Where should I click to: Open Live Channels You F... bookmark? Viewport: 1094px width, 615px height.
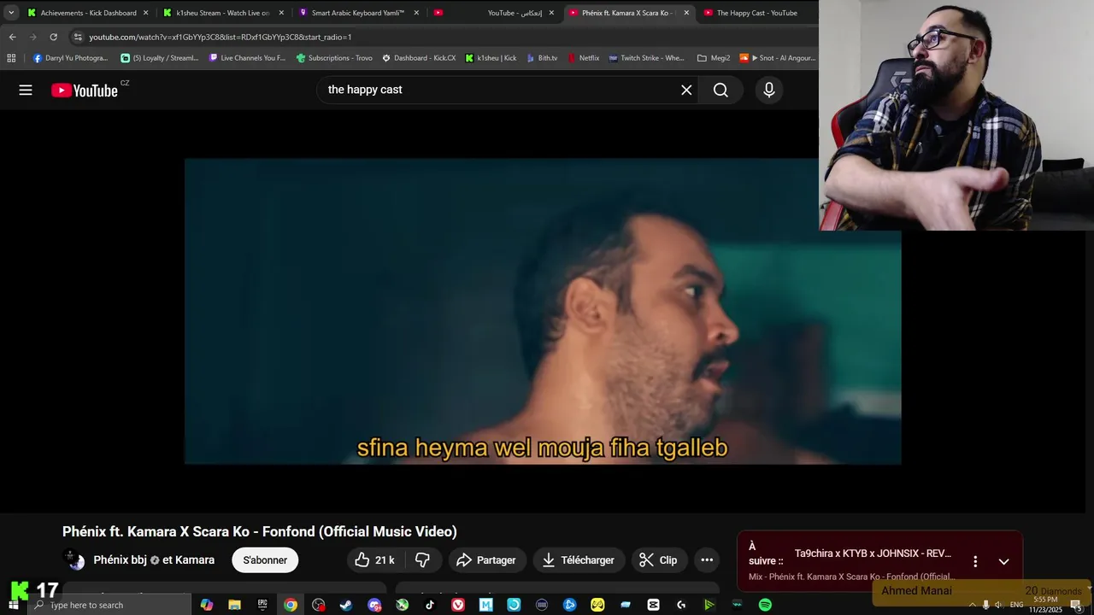247,58
